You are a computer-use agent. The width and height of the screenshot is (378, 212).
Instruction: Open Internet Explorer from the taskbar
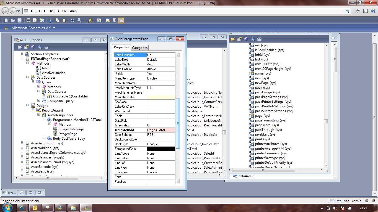22,208
